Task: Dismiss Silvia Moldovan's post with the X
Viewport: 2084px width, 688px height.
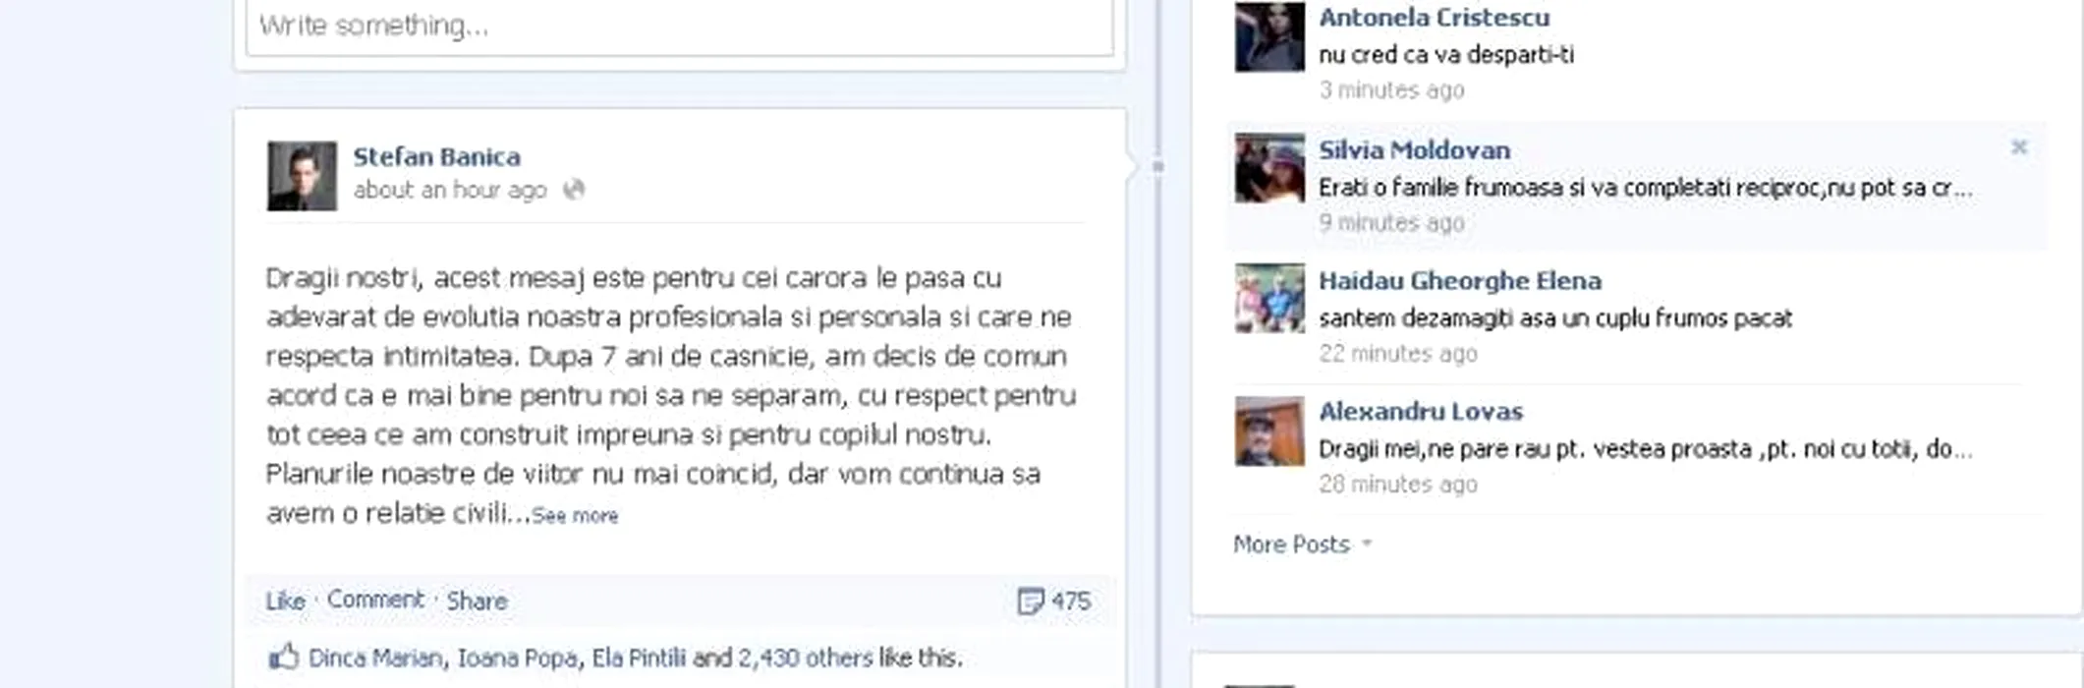Action: click(2019, 147)
